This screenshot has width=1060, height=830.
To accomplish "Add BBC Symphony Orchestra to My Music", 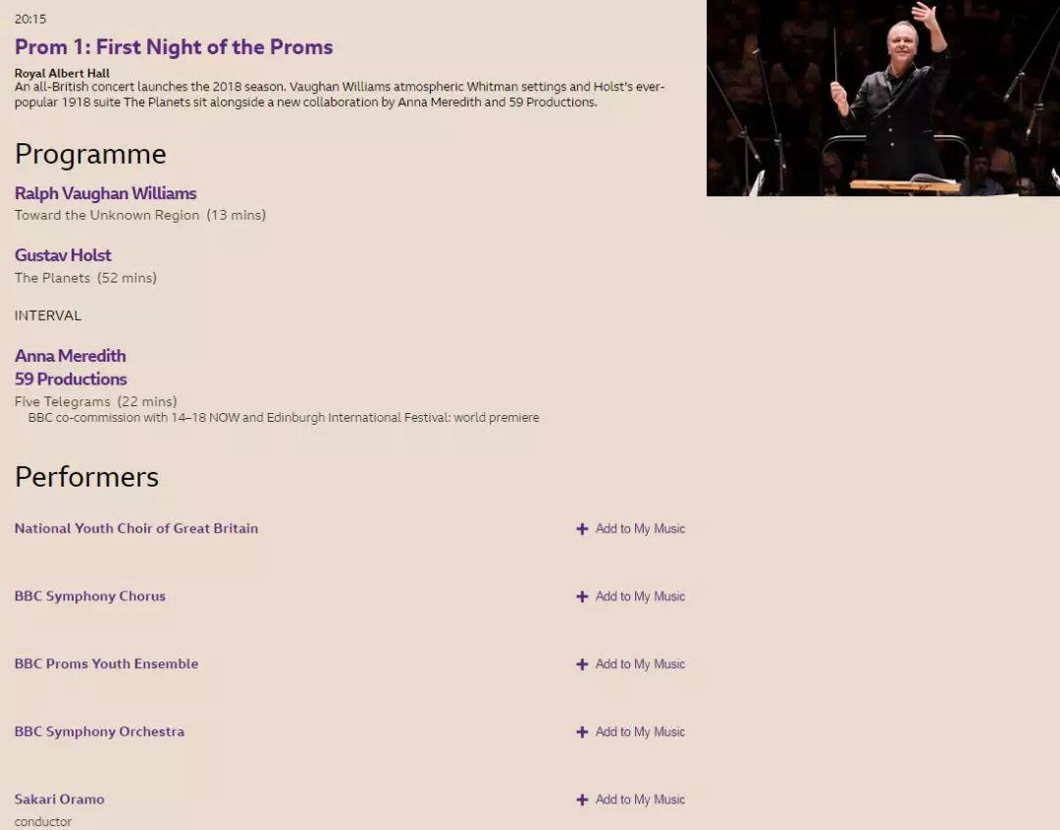I will [638, 732].
